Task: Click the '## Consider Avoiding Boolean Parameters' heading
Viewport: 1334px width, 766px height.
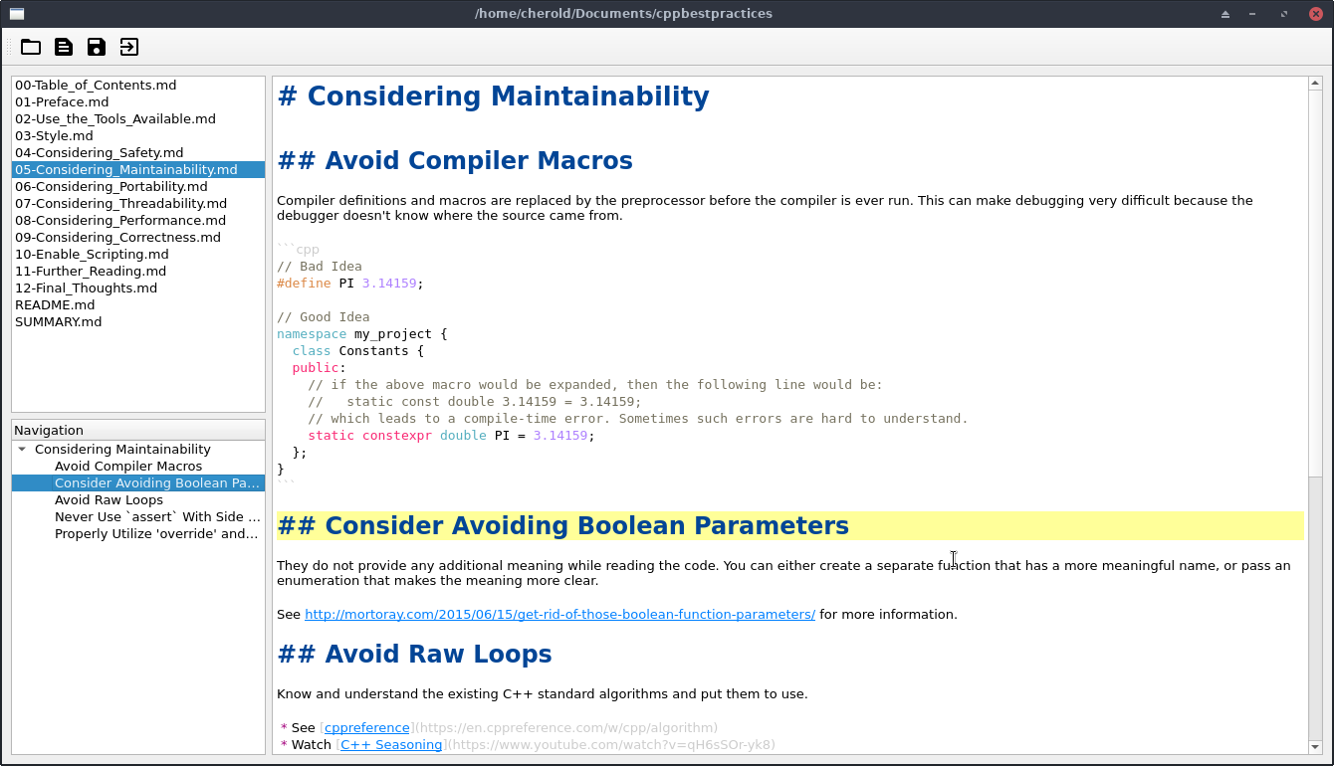Action: [x=563, y=526]
